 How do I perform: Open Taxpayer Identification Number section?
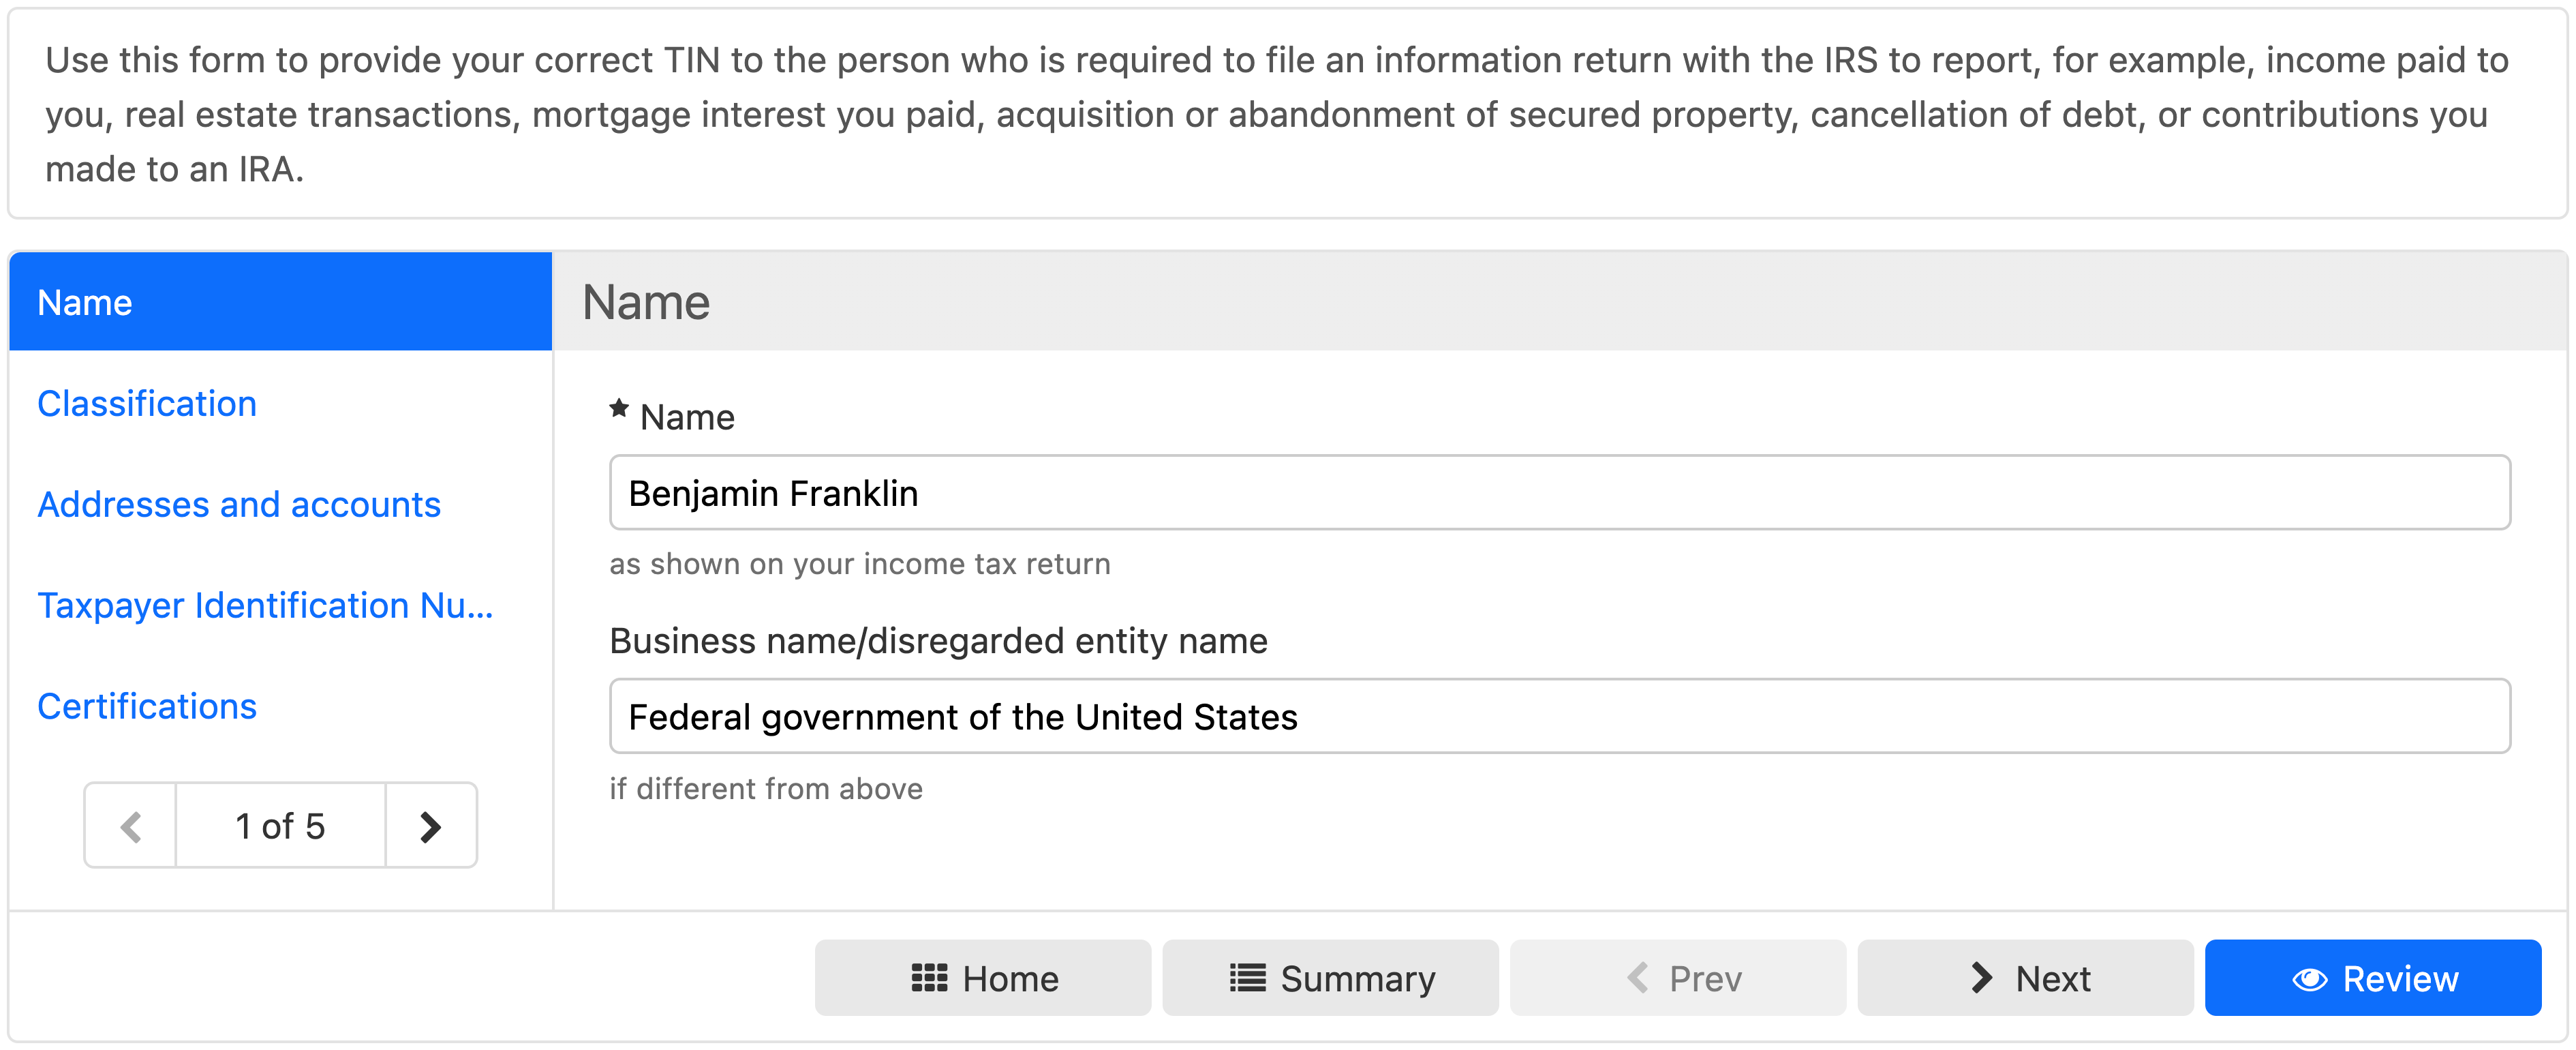(x=265, y=605)
